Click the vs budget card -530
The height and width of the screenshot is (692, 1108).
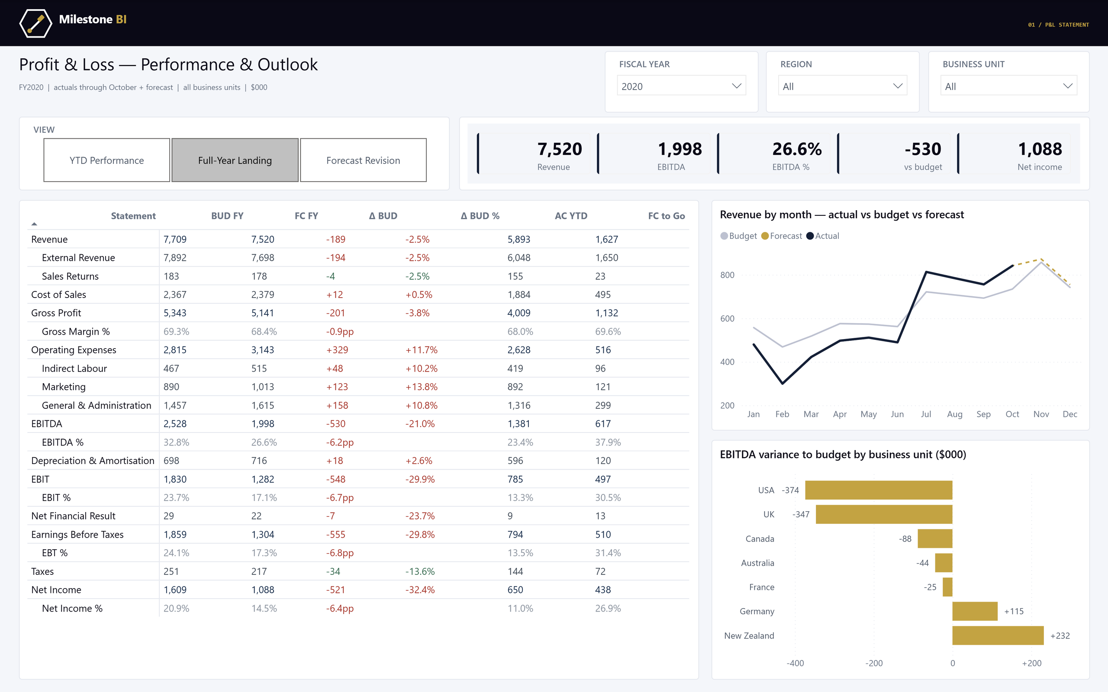tap(894, 154)
